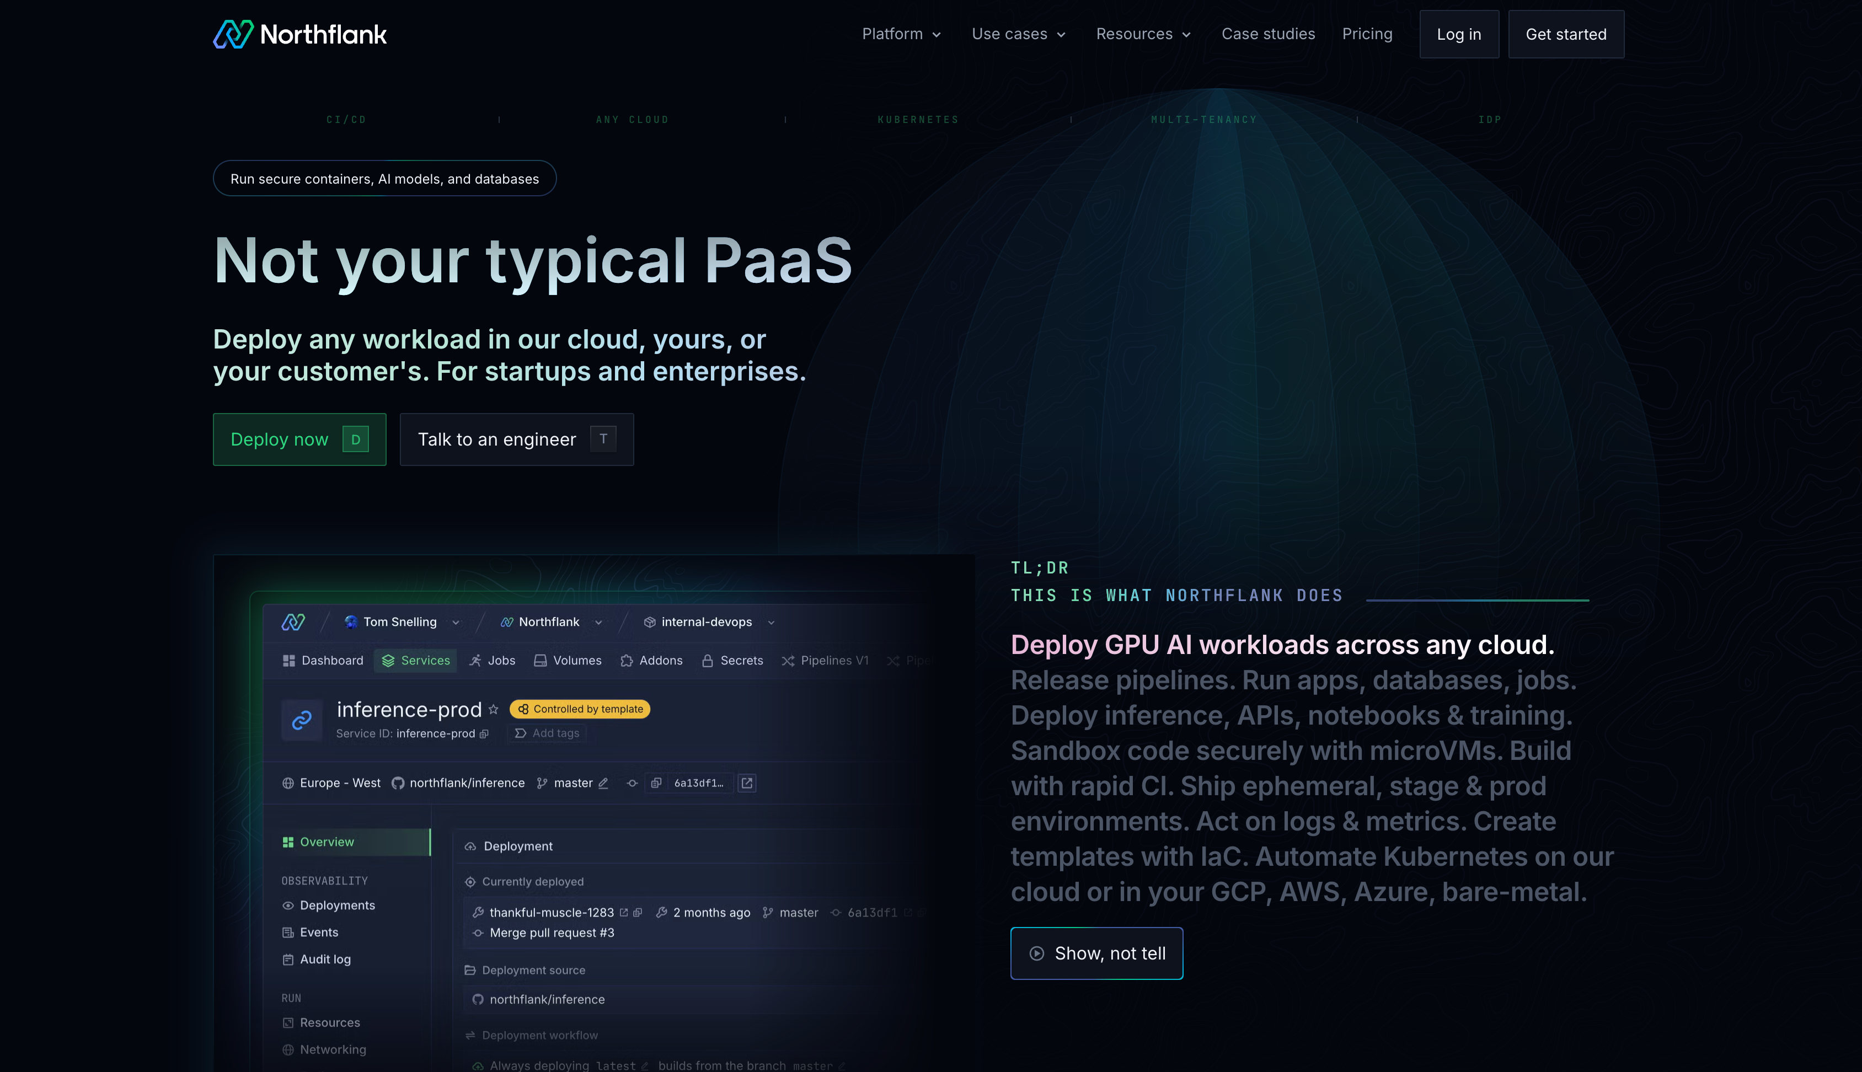Click Talk to an engineer
The height and width of the screenshot is (1072, 1862).
(516, 439)
